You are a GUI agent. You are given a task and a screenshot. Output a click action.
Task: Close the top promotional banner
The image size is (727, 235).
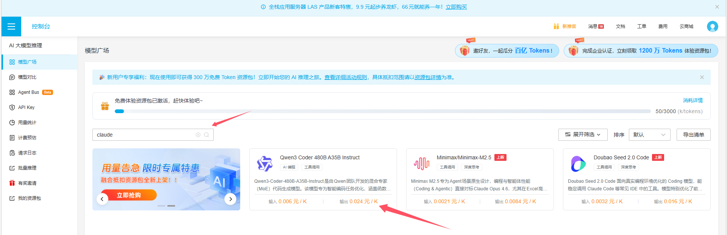pos(717,7)
